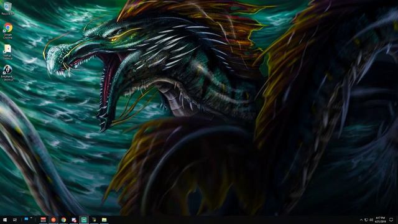
Task: Open Google Chrome desktop shortcut
Action: click(x=8, y=30)
